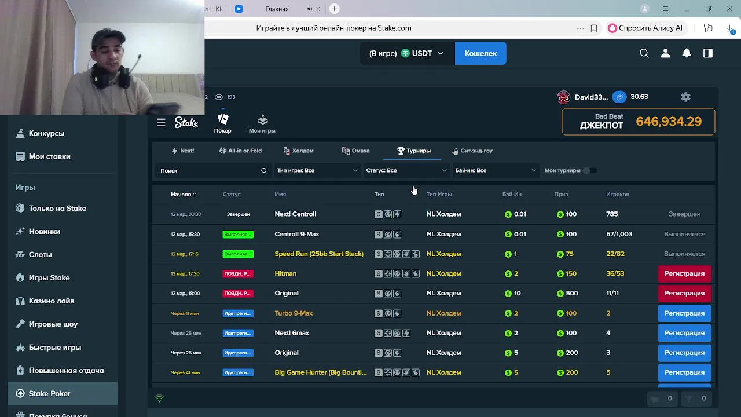Image resolution: width=741 pixels, height=417 pixels.
Task: Toggle the Мои турниры switch
Action: (589, 170)
